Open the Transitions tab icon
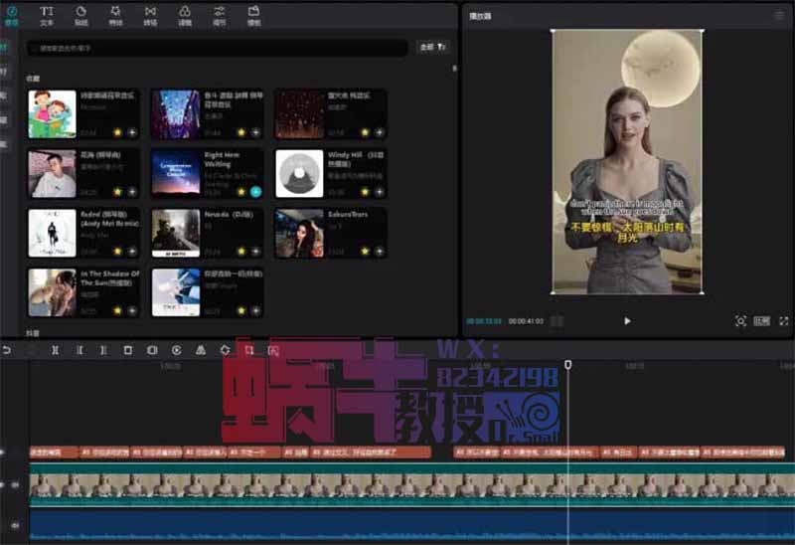 click(x=150, y=15)
